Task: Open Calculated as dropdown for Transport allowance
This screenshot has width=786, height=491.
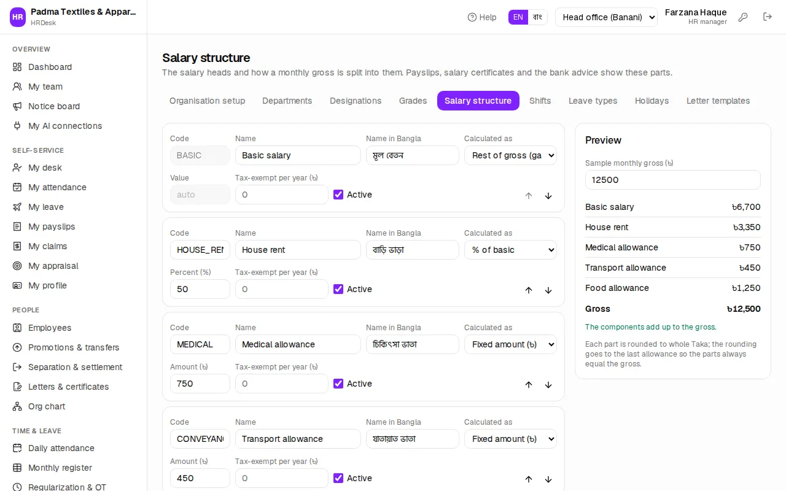Action: coord(510,439)
